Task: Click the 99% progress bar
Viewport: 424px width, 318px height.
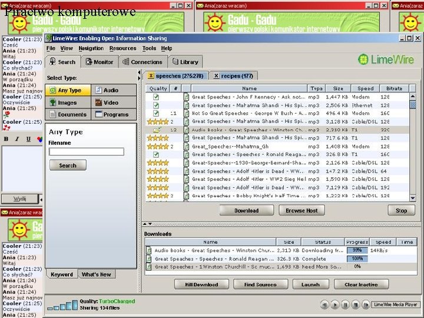Action: click(x=357, y=250)
